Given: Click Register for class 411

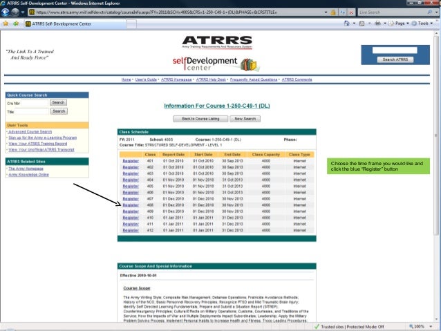Looking at the screenshot, I should pos(131,224).
